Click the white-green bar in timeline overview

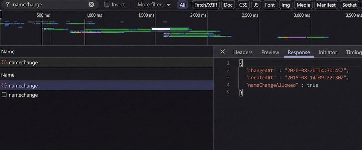tap(170, 29)
